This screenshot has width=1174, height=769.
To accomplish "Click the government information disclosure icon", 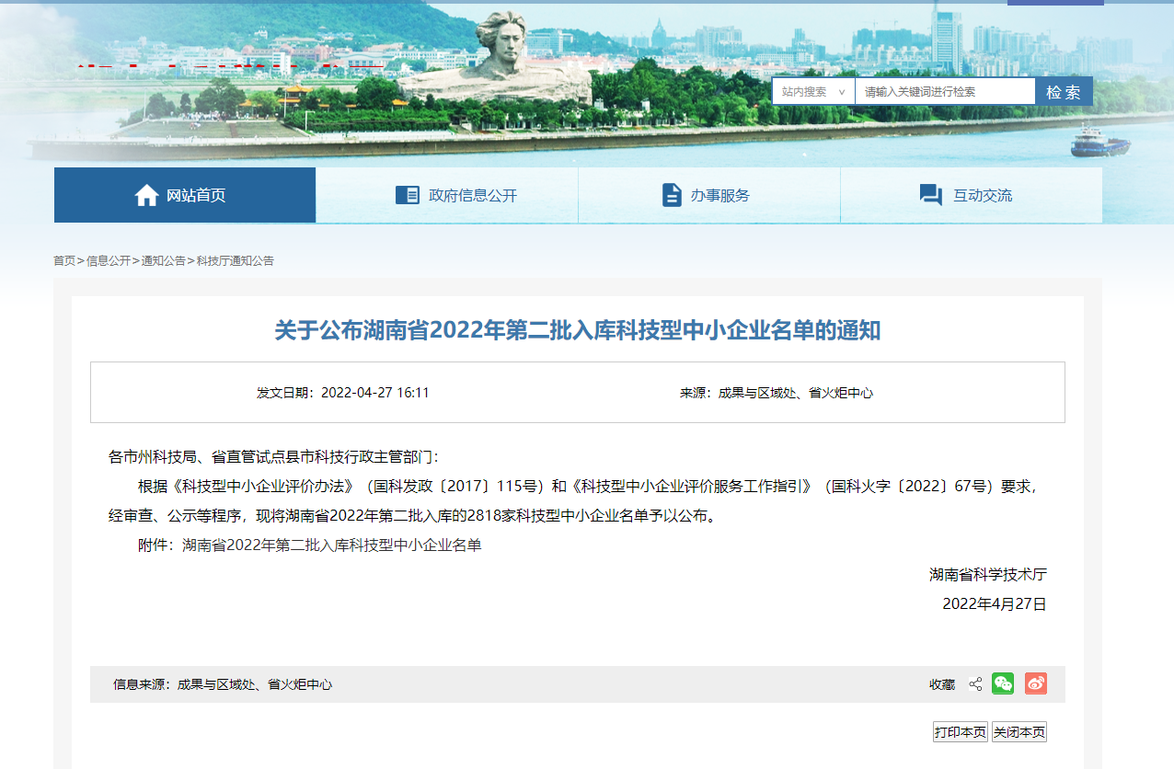I will coord(407,195).
